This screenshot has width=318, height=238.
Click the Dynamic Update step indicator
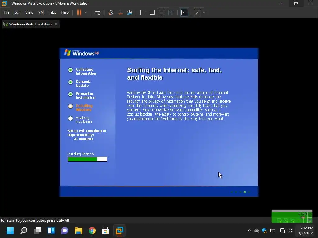click(x=70, y=82)
